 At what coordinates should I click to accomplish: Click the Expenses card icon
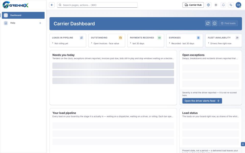click(x=198, y=38)
